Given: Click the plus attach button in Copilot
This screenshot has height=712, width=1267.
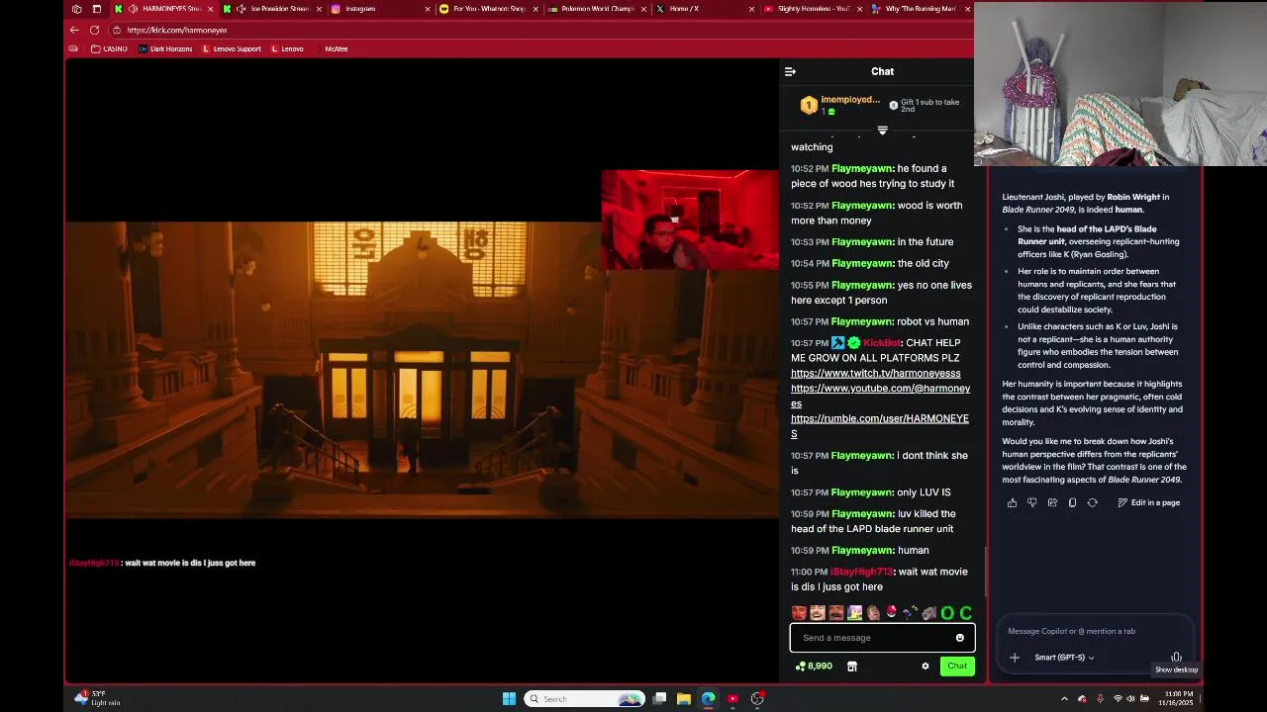Looking at the screenshot, I should [1014, 658].
